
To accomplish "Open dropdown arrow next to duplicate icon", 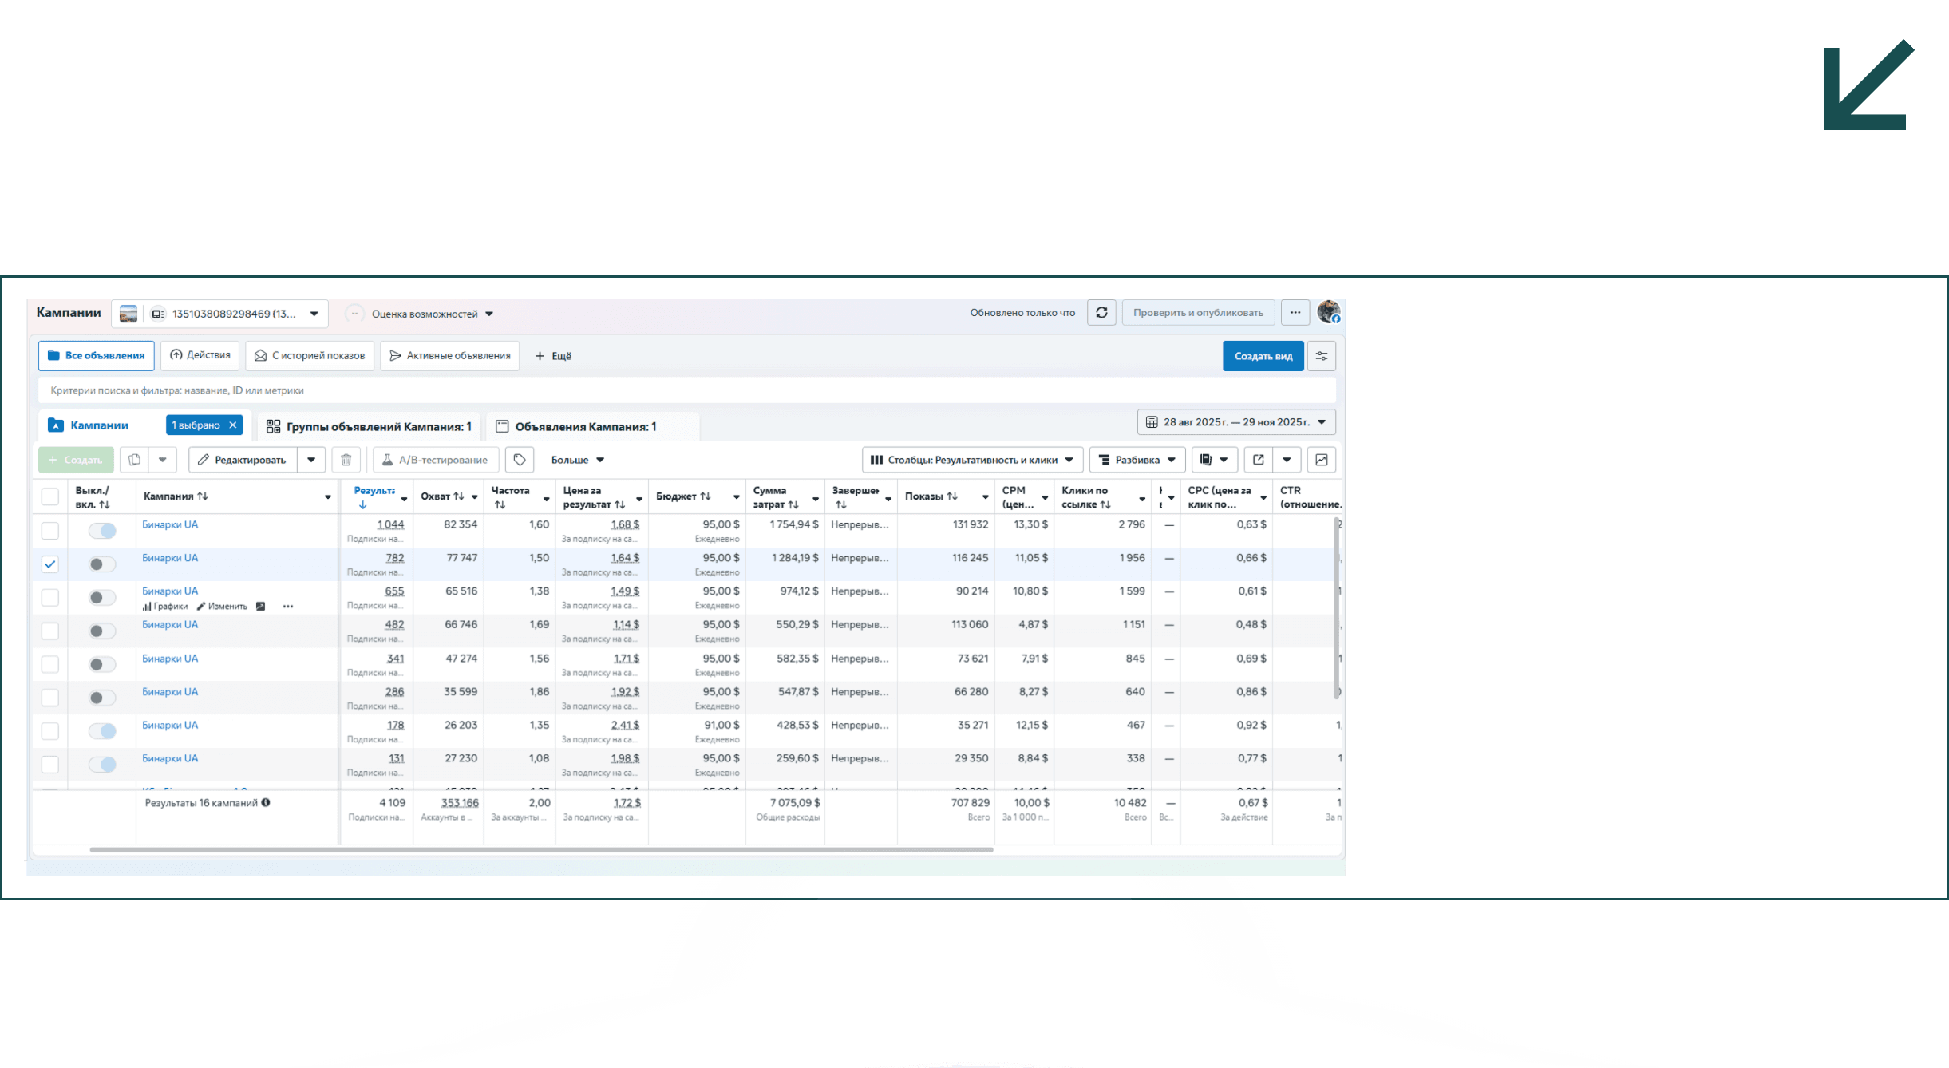I will (x=162, y=460).
